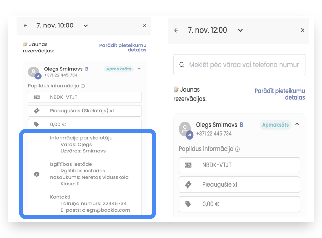
Task: Click the Apmaksāts badge in right panel
Action: [275, 125]
